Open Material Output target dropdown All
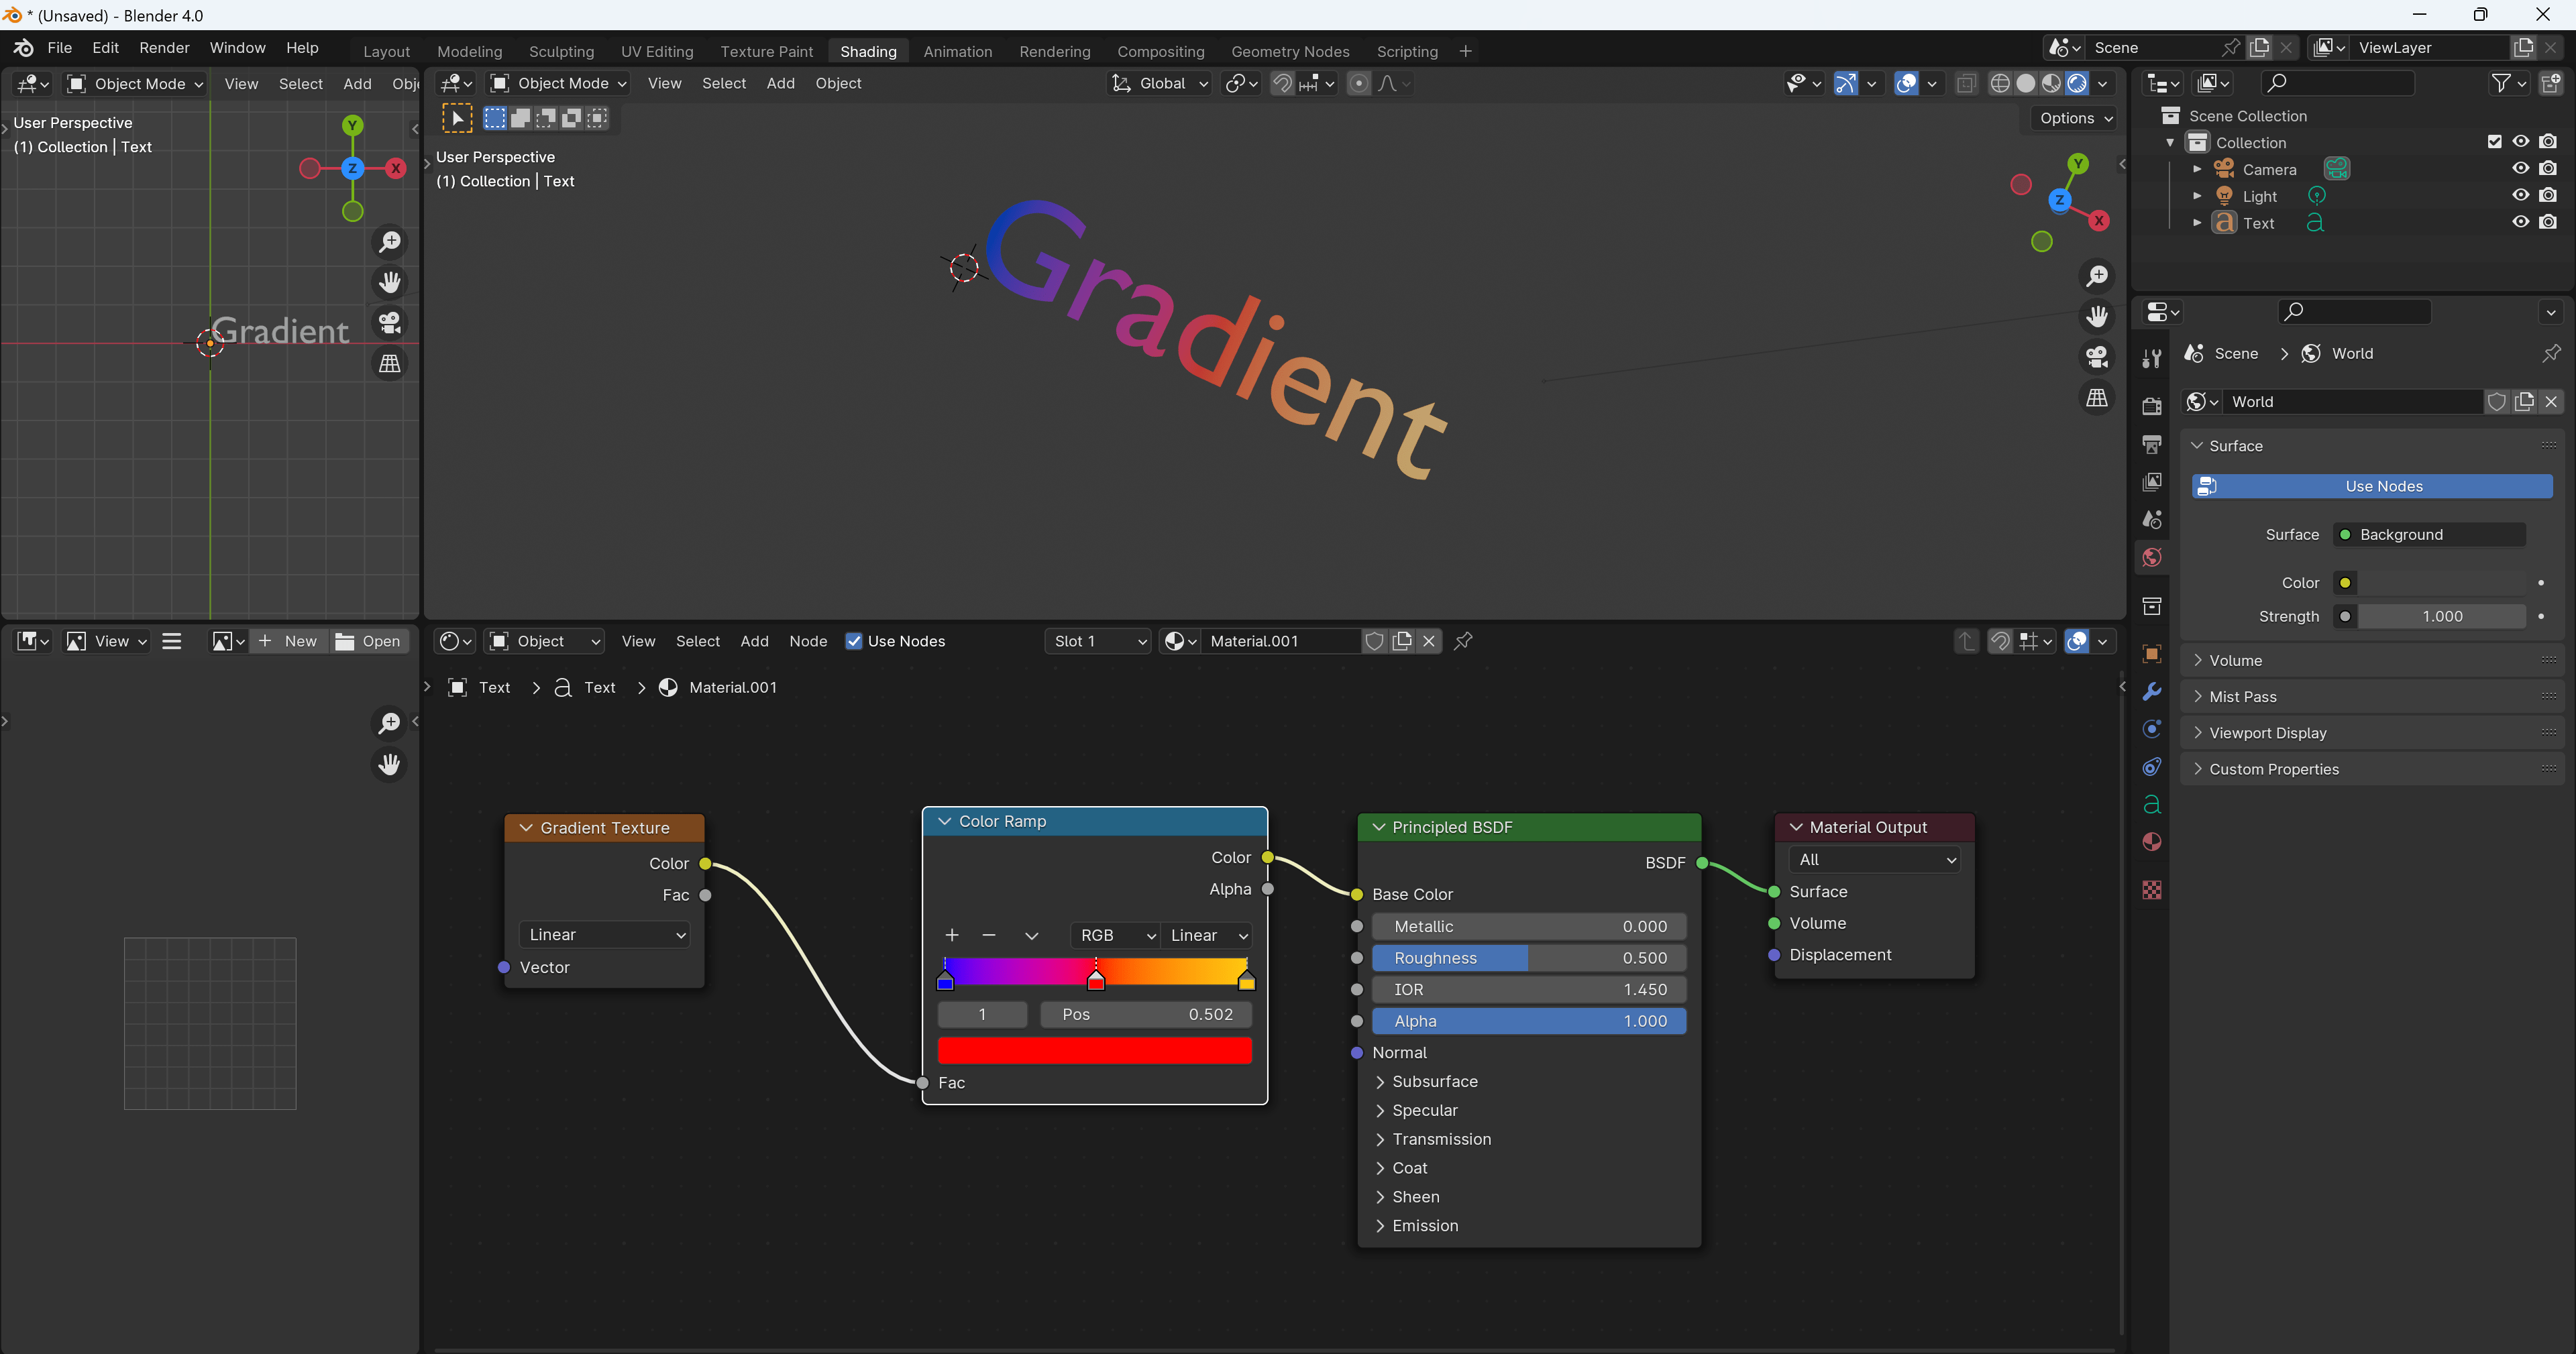The image size is (2576, 1354). [1875, 859]
